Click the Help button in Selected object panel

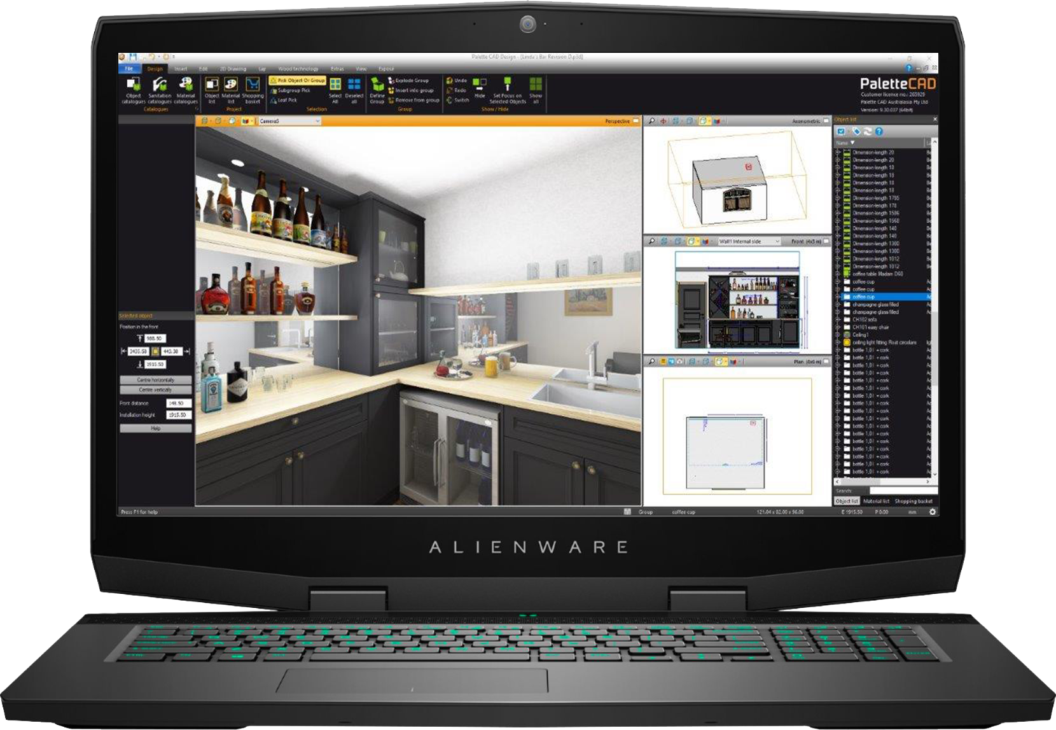155,428
